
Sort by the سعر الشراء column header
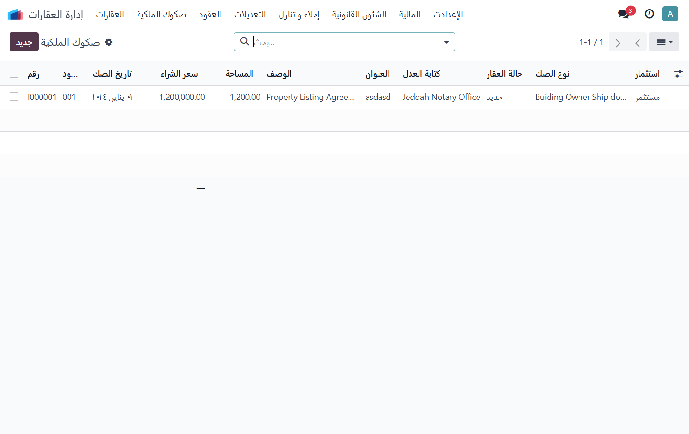pos(179,74)
